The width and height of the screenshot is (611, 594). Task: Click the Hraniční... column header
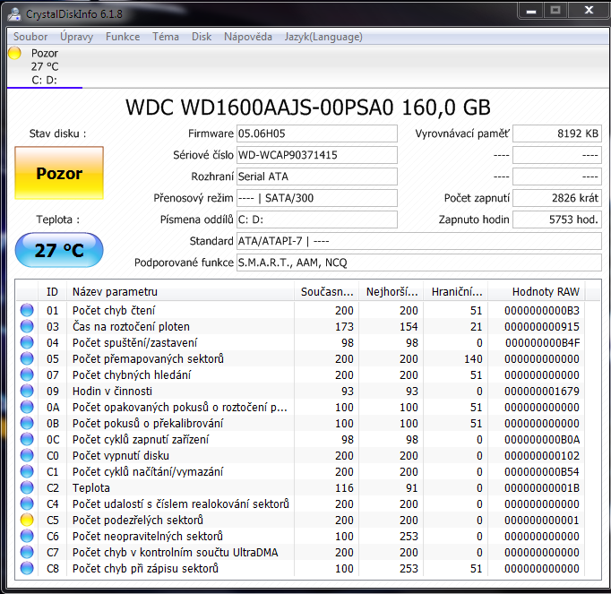[x=456, y=291]
